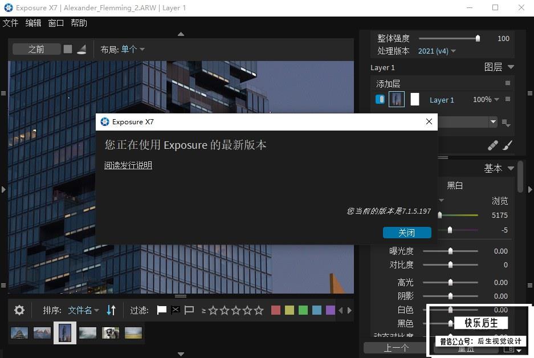Filter by picked white flag
The height and width of the screenshot is (358, 534).
(161, 310)
